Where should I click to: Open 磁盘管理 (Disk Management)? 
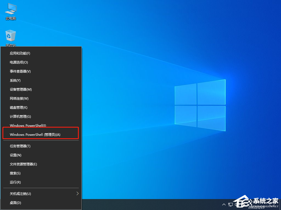[x=18, y=107]
